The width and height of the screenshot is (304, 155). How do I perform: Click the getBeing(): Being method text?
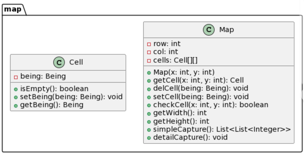(52, 105)
